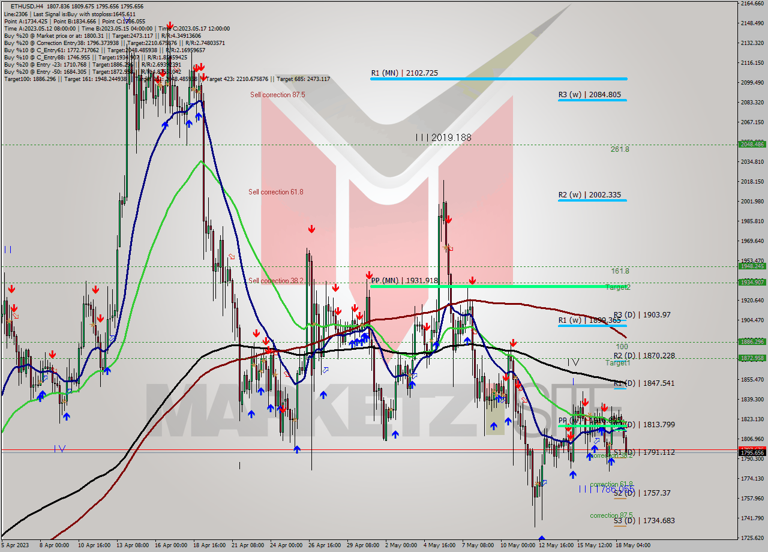The height and width of the screenshot is (552, 768).
Task: Click the PP (MN) | 1931.918 pivot label
Action: (404, 280)
